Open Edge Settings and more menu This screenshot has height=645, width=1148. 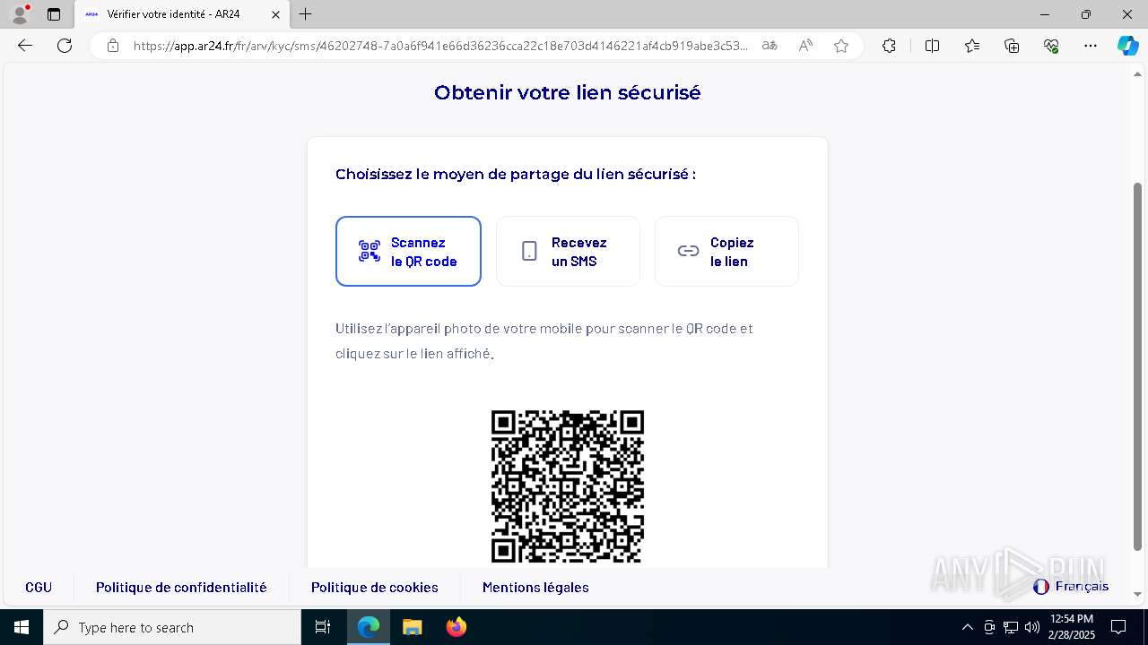[x=1091, y=46]
